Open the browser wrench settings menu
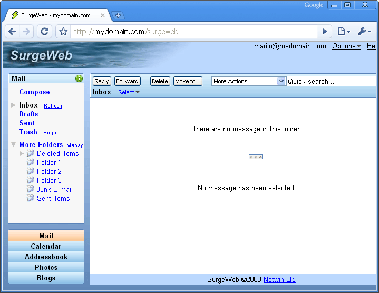This screenshot has width=379, height=293. (x=364, y=32)
